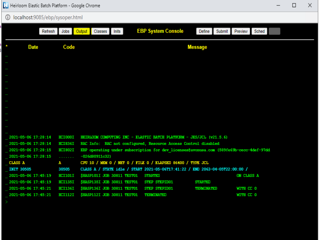Click 'ON CLASS A' in HCI101I row
319x240 pixels.
pyautogui.click(x=248, y=176)
